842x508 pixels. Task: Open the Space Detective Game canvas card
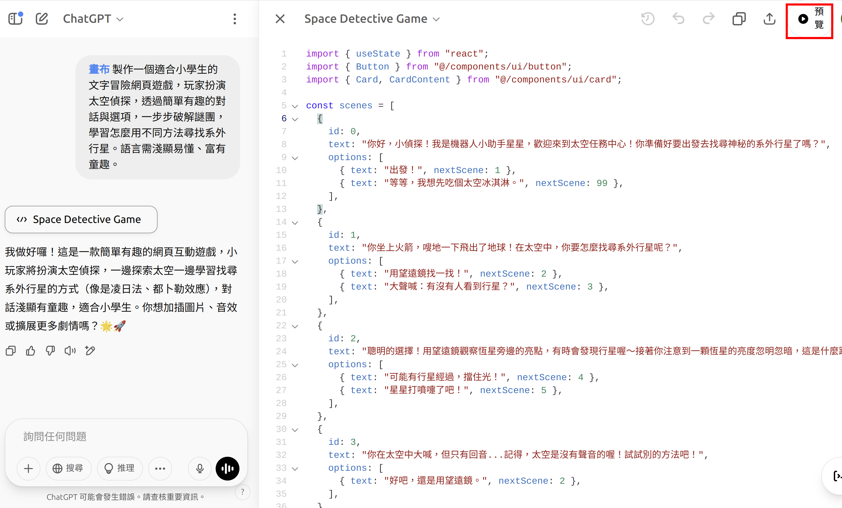click(x=81, y=219)
